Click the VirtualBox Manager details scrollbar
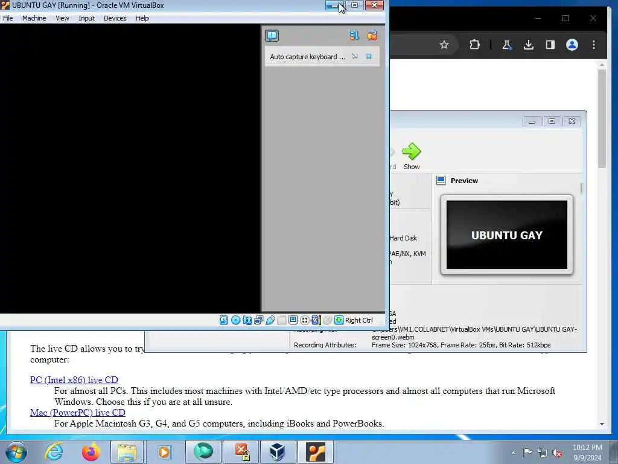Viewport: 618px width, 464px height. pyautogui.click(x=581, y=188)
